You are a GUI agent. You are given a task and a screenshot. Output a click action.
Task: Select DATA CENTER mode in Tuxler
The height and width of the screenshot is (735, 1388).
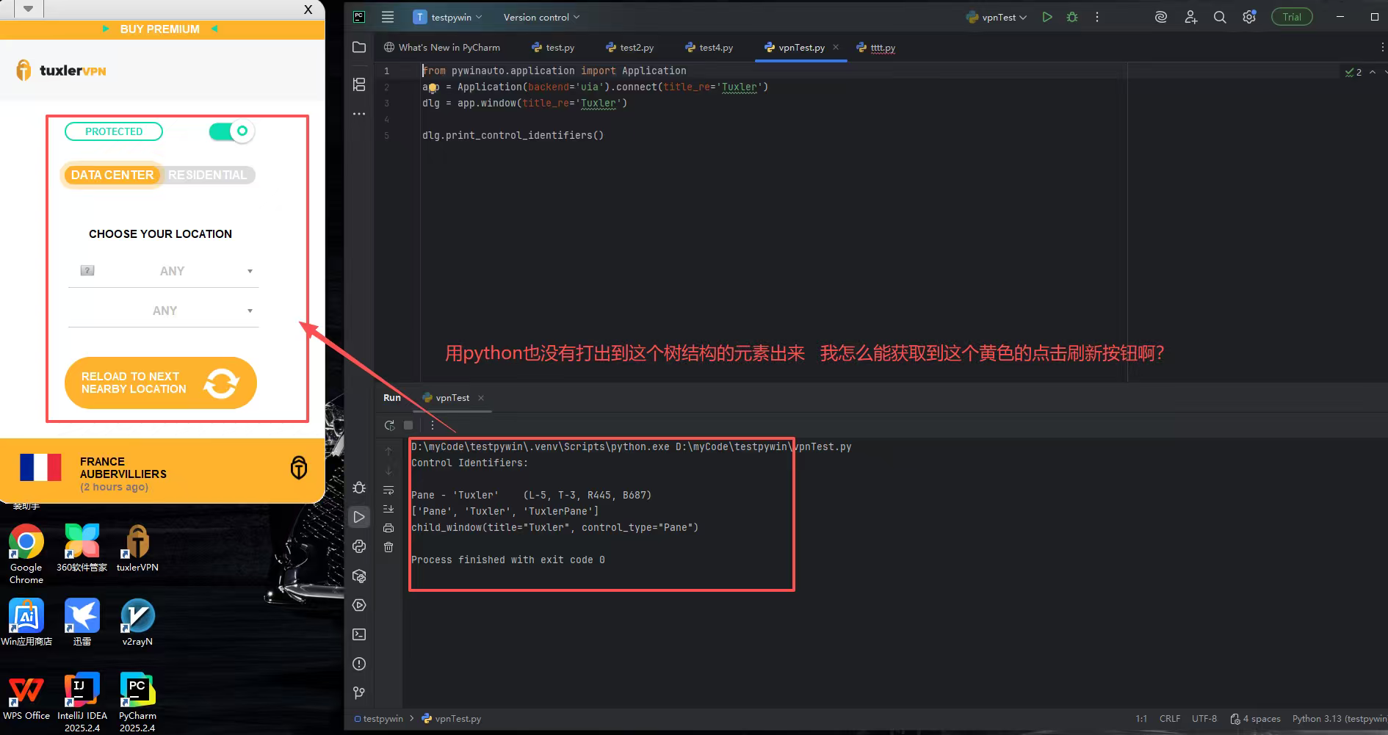click(x=112, y=175)
